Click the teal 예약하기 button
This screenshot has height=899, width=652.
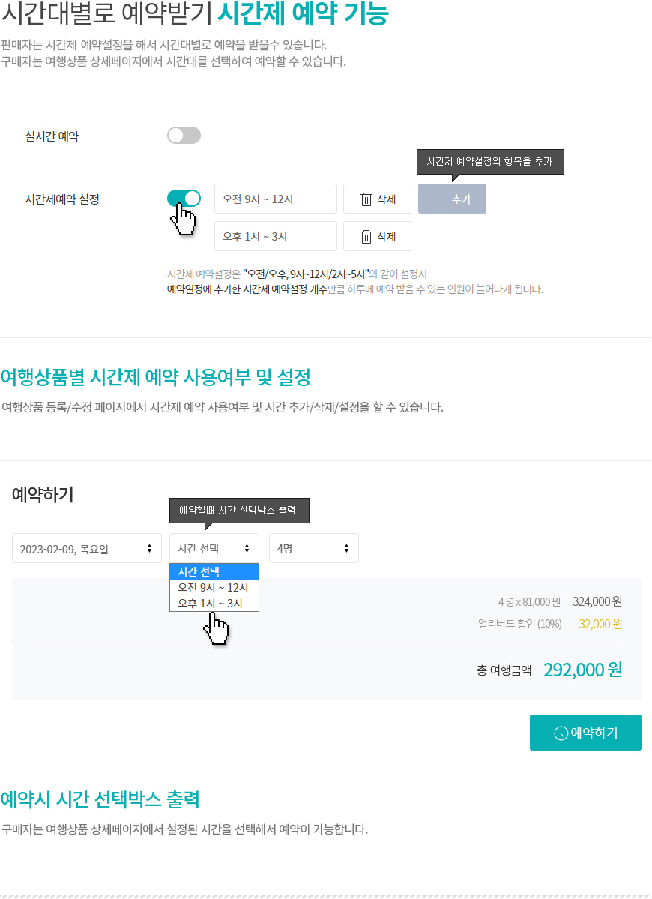(585, 732)
